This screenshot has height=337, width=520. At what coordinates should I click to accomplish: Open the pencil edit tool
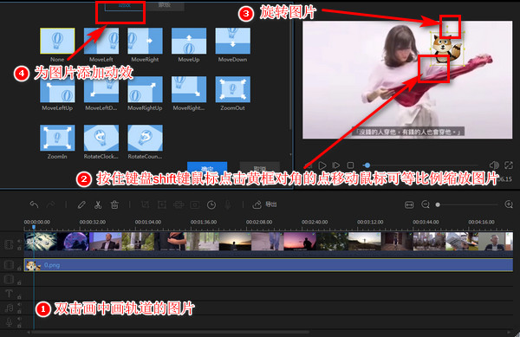pyautogui.click(x=81, y=204)
